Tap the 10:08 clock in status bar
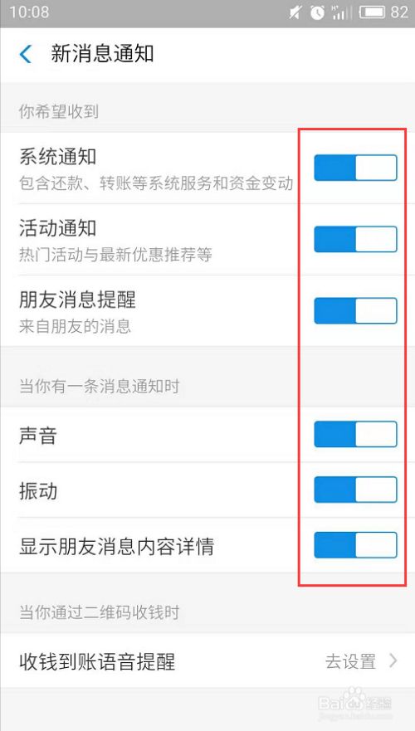Viewport: 415px width, 731px height. pos(29,12)
